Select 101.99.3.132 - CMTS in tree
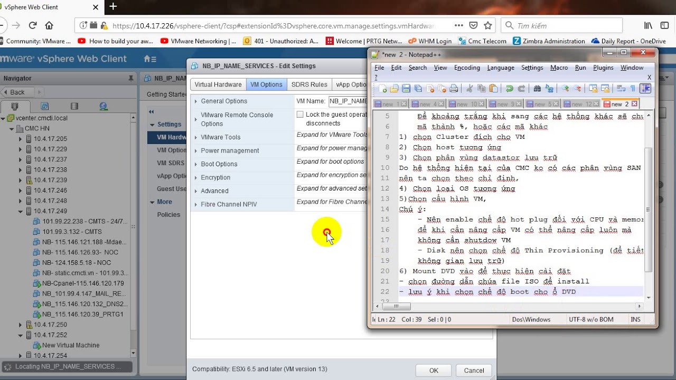The height and width of the screenshot is (380, 676). pos(72,232)
